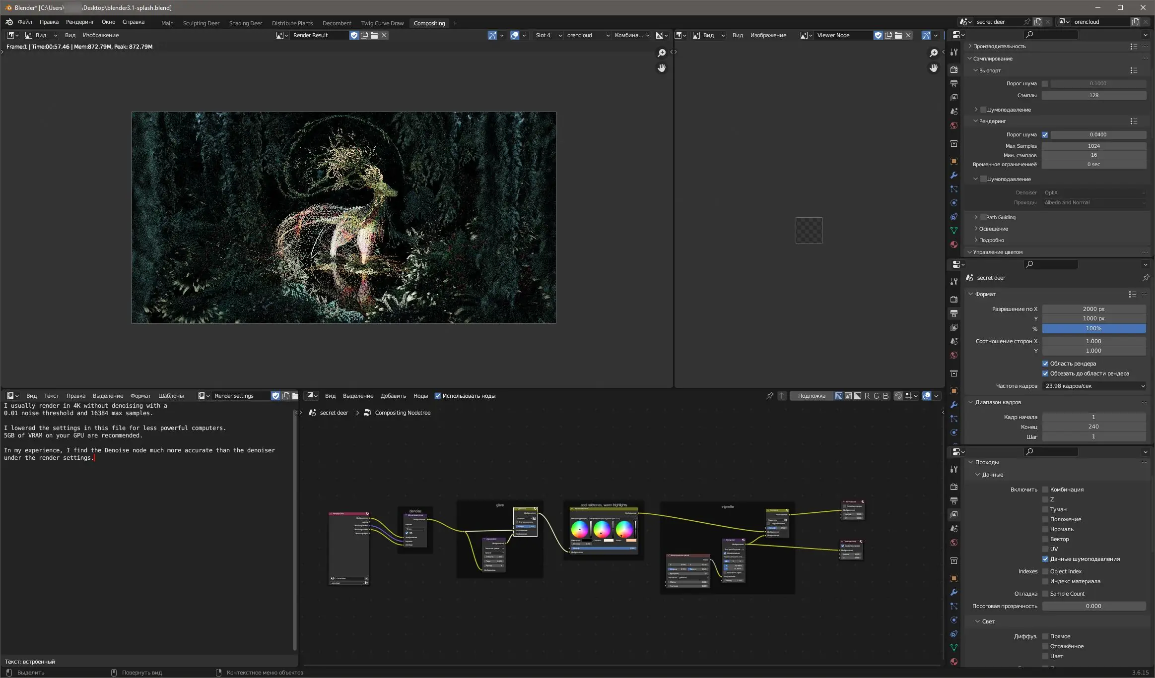Screen dimensions: 1155x678
Task: Open the Рендеринг menu
Action: pyautogui.click(x=80, y=22)
